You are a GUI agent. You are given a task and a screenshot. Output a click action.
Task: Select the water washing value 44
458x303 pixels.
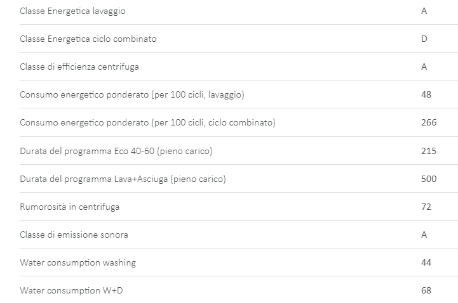click(426, 262)
